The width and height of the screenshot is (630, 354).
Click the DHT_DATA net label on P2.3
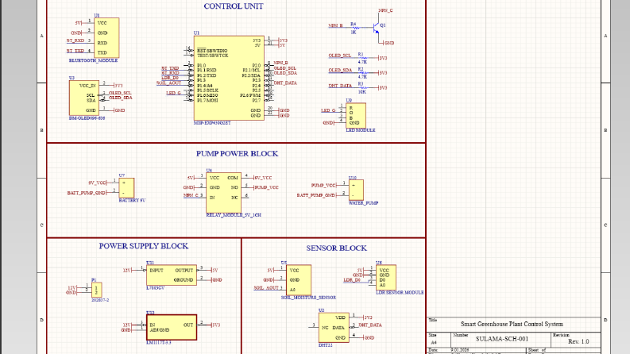pyautogui.click(x=285, y=83)
